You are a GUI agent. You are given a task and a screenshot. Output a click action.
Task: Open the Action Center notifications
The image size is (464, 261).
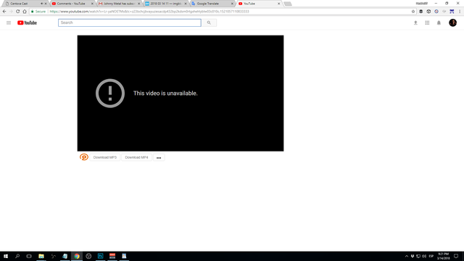(456, 256)
